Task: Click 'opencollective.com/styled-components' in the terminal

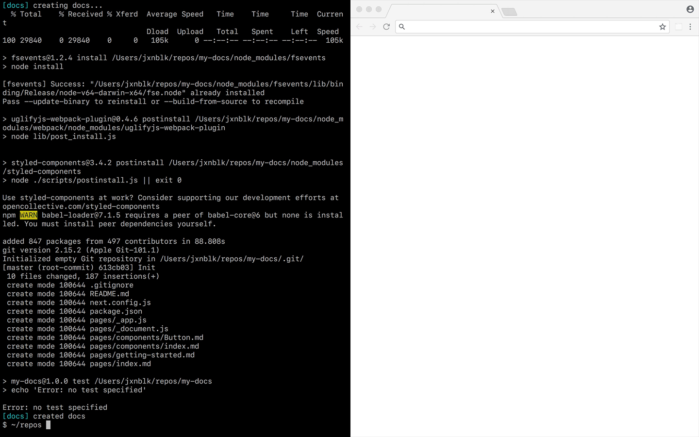Action: (81, 206)
